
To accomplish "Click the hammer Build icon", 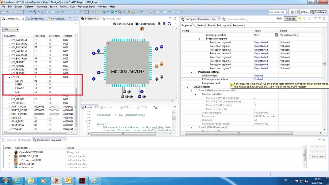I will coord(35,12).
